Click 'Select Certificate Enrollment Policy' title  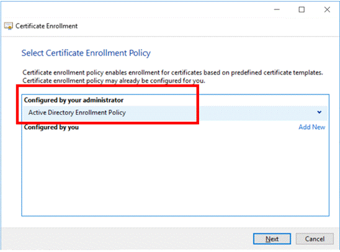pyautogui.click(x=86, y=53)
